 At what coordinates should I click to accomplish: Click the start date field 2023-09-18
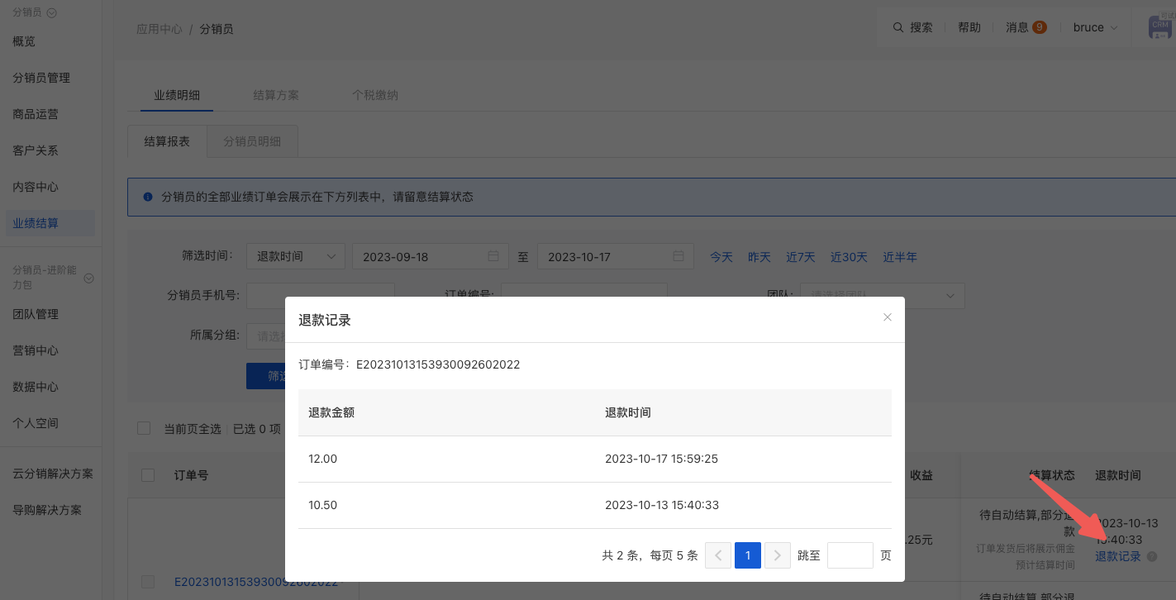point(429,256)
